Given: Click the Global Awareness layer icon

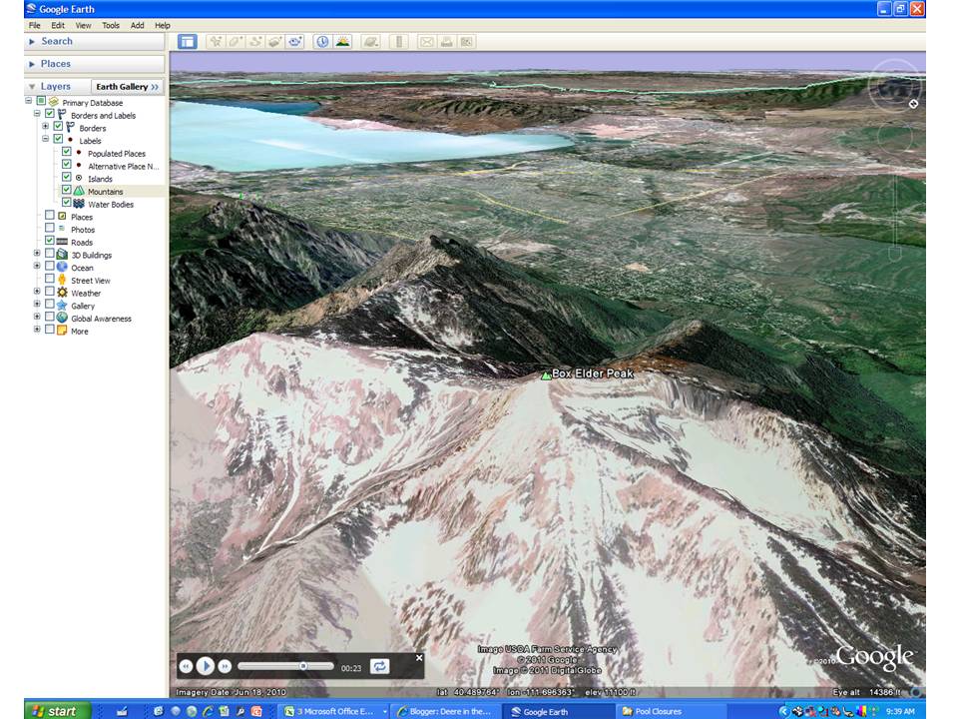Looking at the screenshot, I should [x=62, y=318].
